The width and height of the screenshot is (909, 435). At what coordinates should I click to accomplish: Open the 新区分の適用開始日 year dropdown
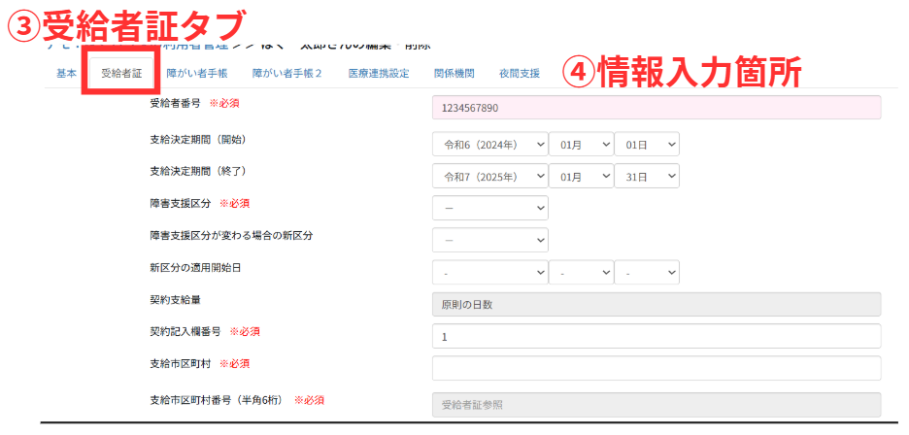tap(489, 273)
